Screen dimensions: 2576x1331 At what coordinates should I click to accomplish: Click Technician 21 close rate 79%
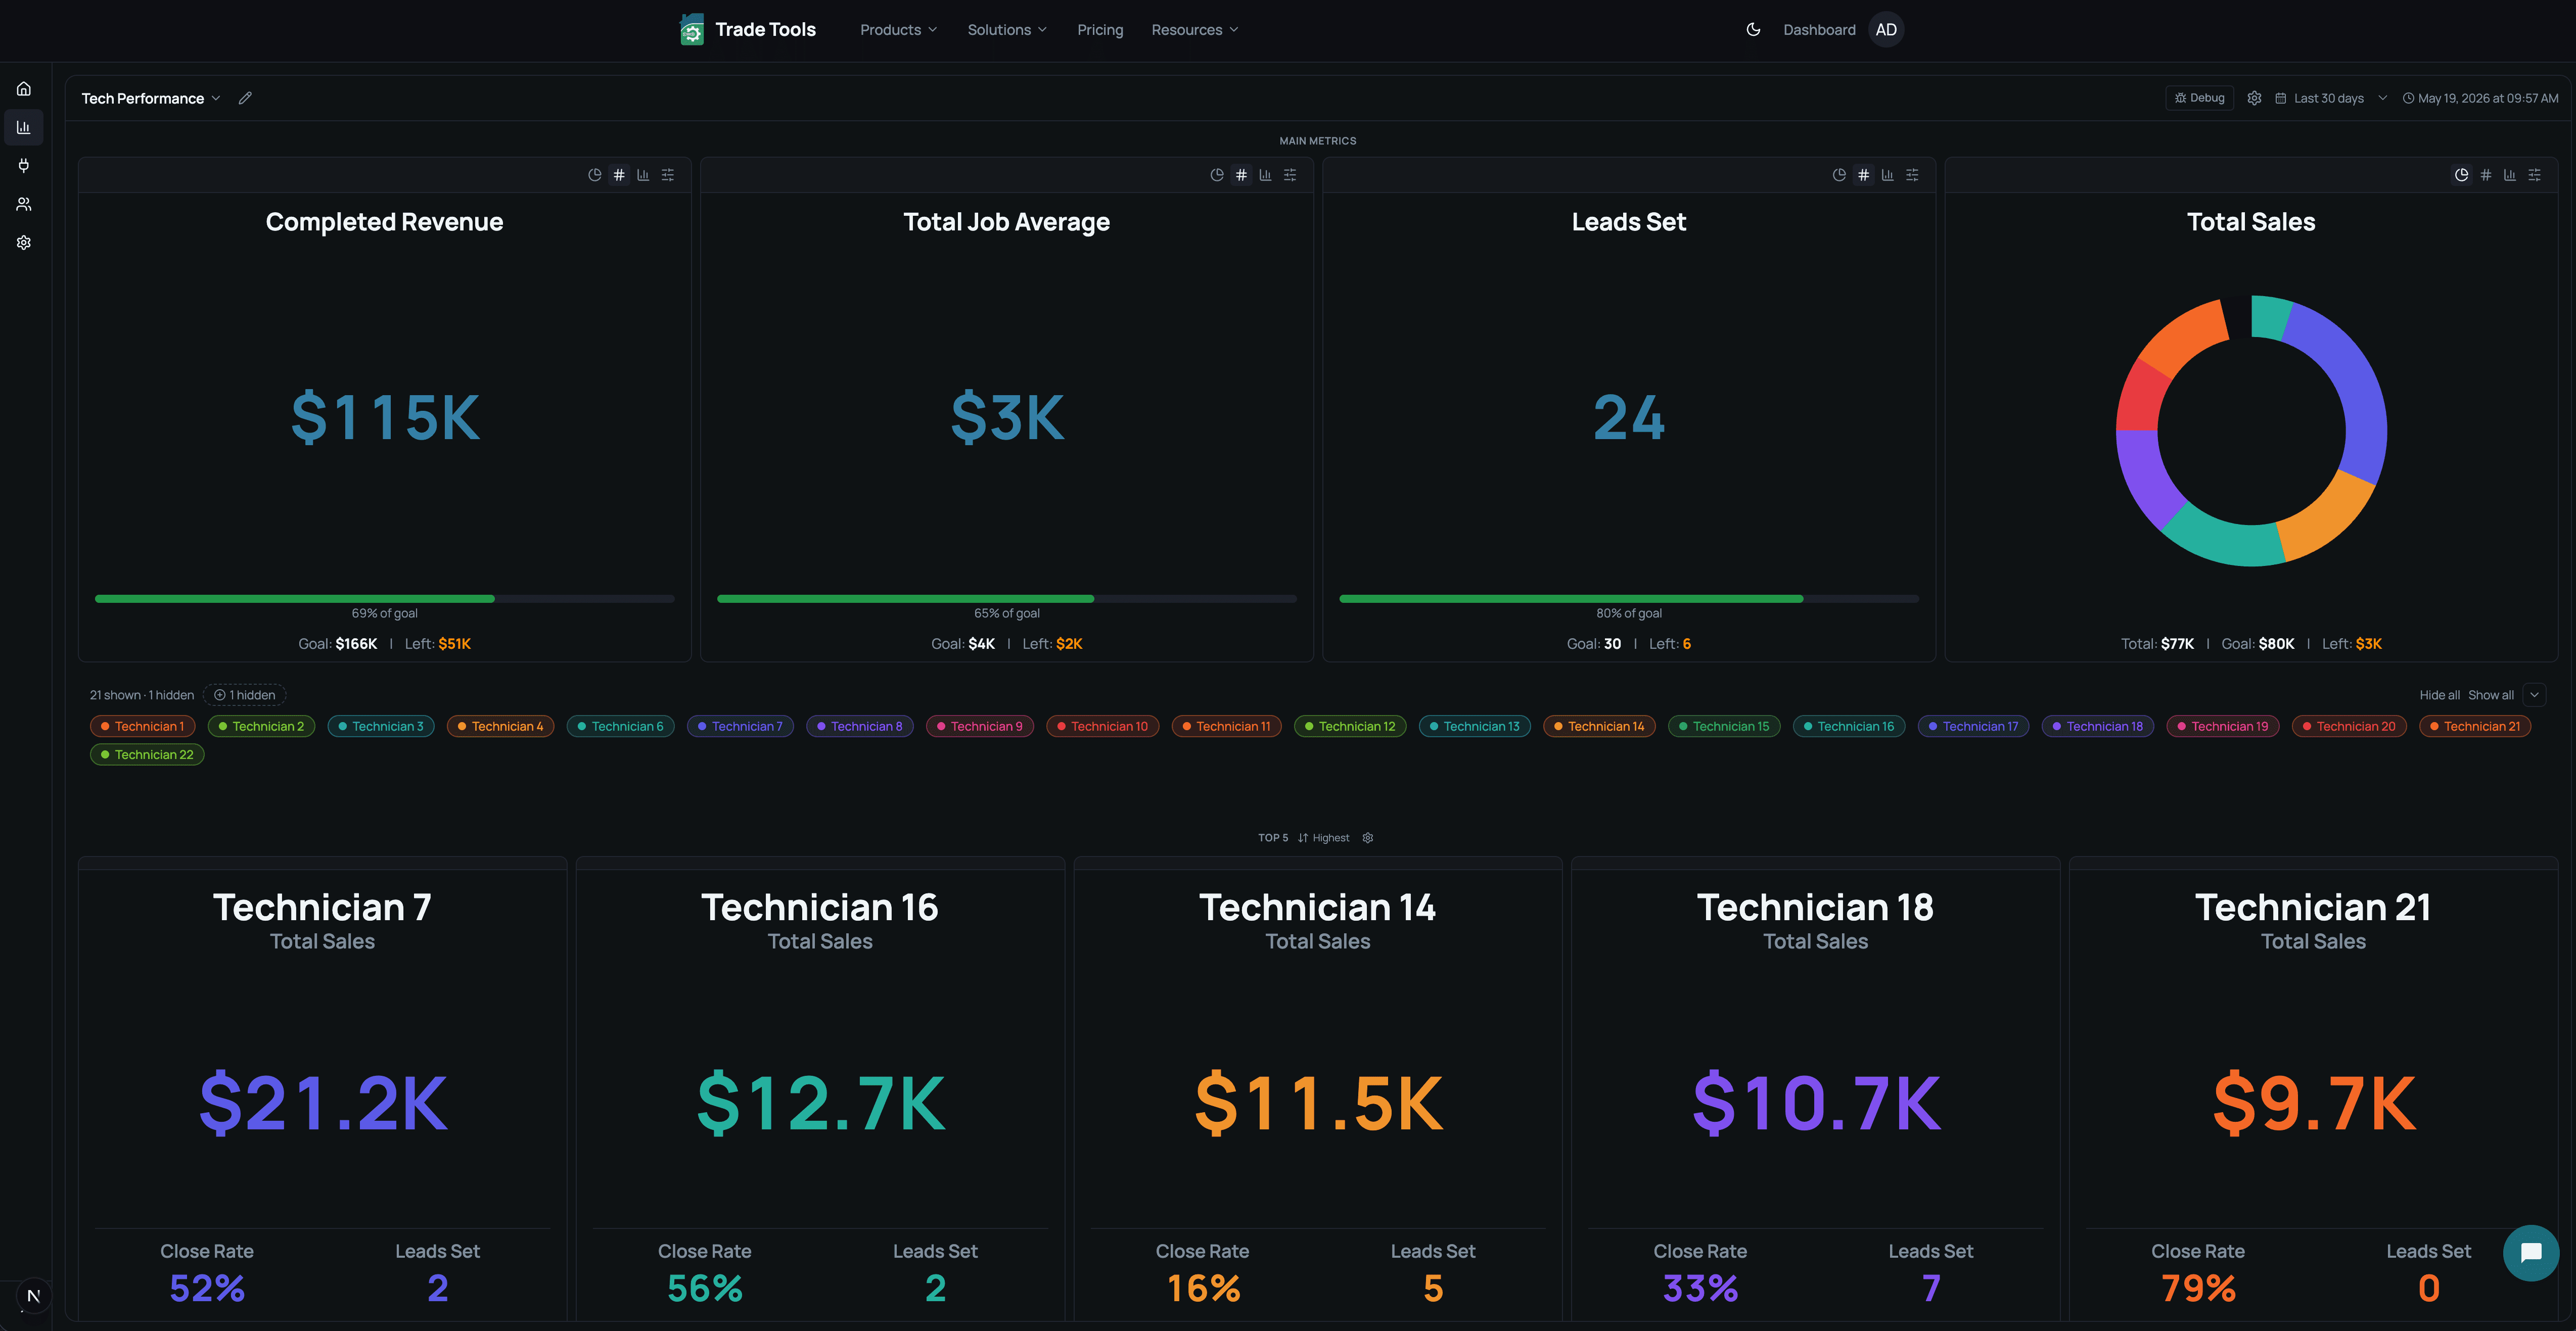click(x=2198, y=1288)
